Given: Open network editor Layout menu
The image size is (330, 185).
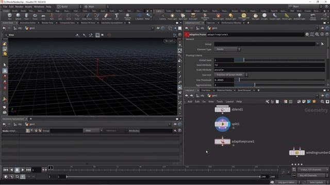Looking at the screenshot, I should pyautogui.click(x=229, y=102).
